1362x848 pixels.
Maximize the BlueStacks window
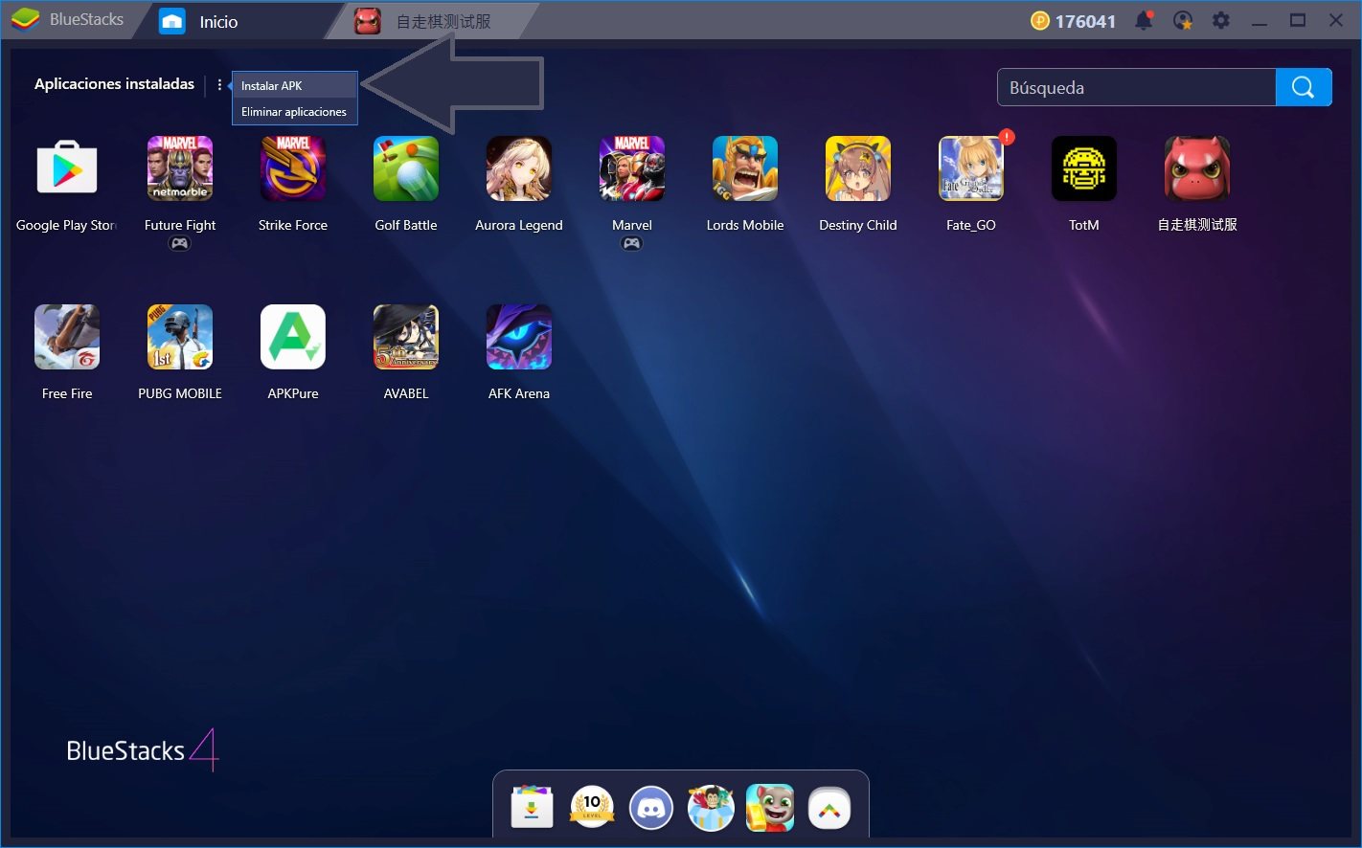pyautogui.click(x=1298, y=20)
